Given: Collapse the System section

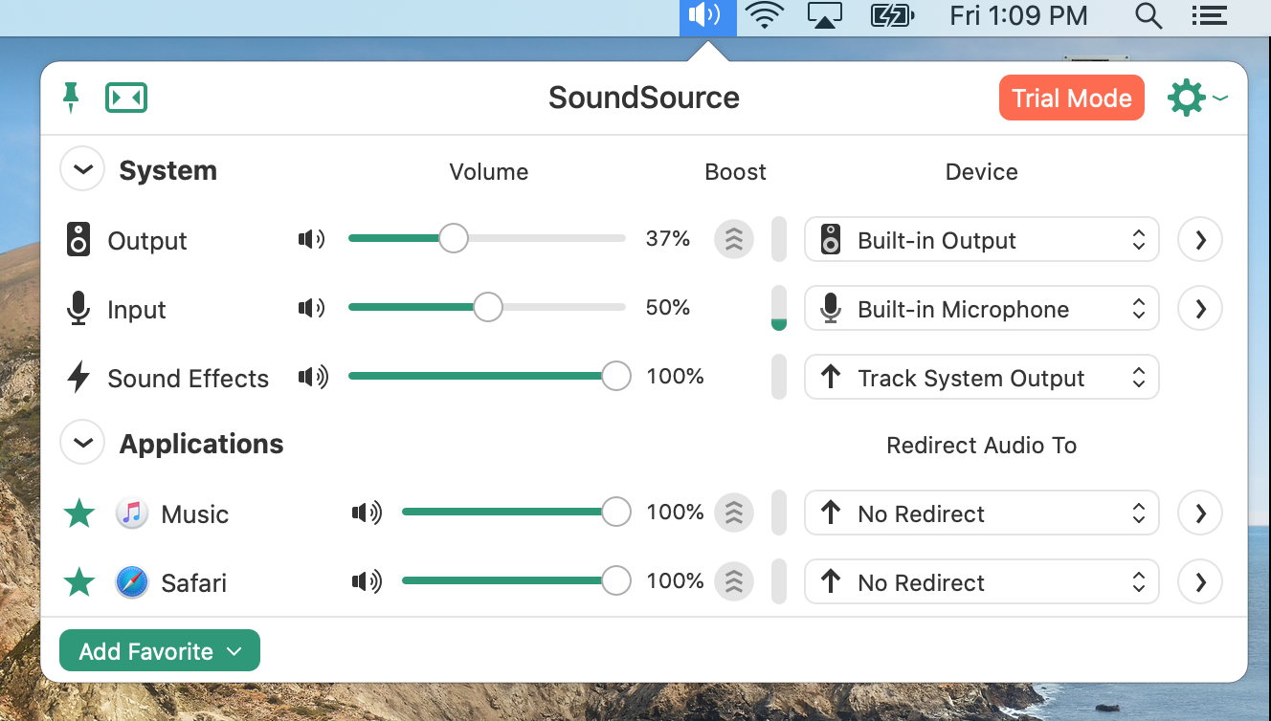Looking at the screenshot, I should pyautogui.click(x=82, y=170).
